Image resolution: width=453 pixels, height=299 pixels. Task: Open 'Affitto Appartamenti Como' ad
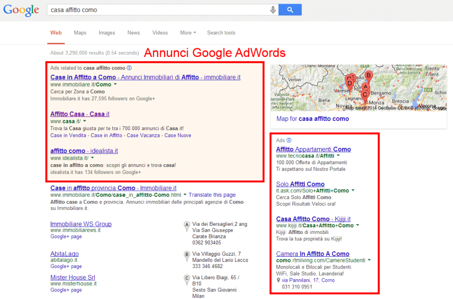[x=314, y=149]
